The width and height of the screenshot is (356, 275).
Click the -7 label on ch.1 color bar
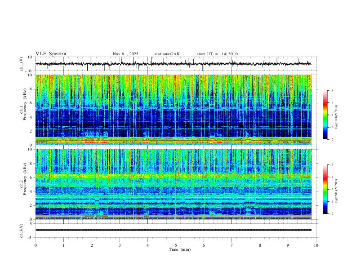[x=332, y=139]
